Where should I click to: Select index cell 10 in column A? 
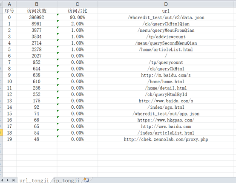pos(9,82)
